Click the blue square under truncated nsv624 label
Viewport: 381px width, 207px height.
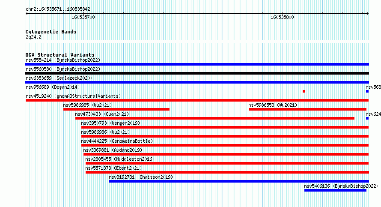[367, 118]
